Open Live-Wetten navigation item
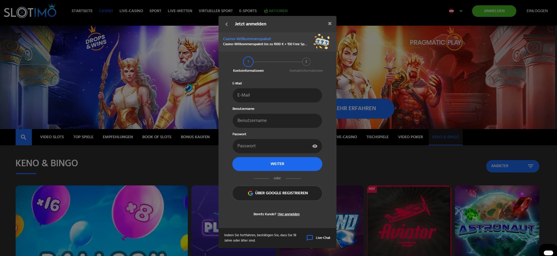Screen dimensions: 557x256 coord(180,11)
